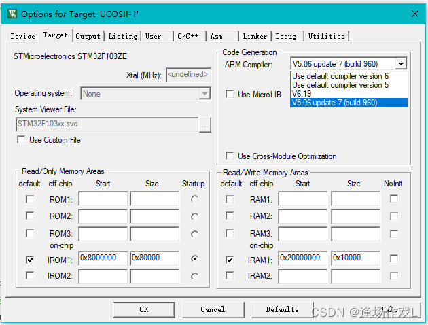Click the ROM2 Start field
The height and width of the screenshot is (325, 428).
[103, 216]
